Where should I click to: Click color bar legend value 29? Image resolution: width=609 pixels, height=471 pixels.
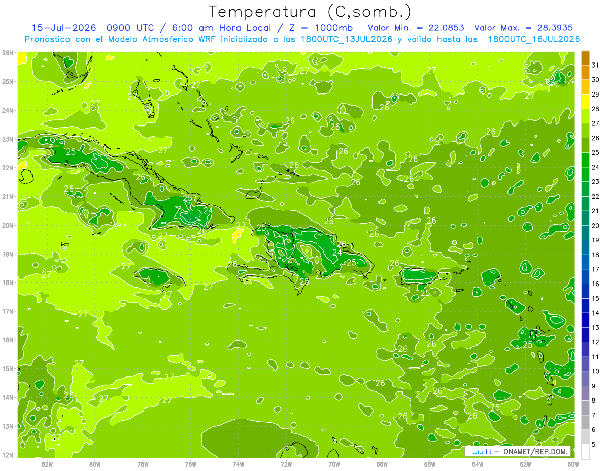(596, 95)
